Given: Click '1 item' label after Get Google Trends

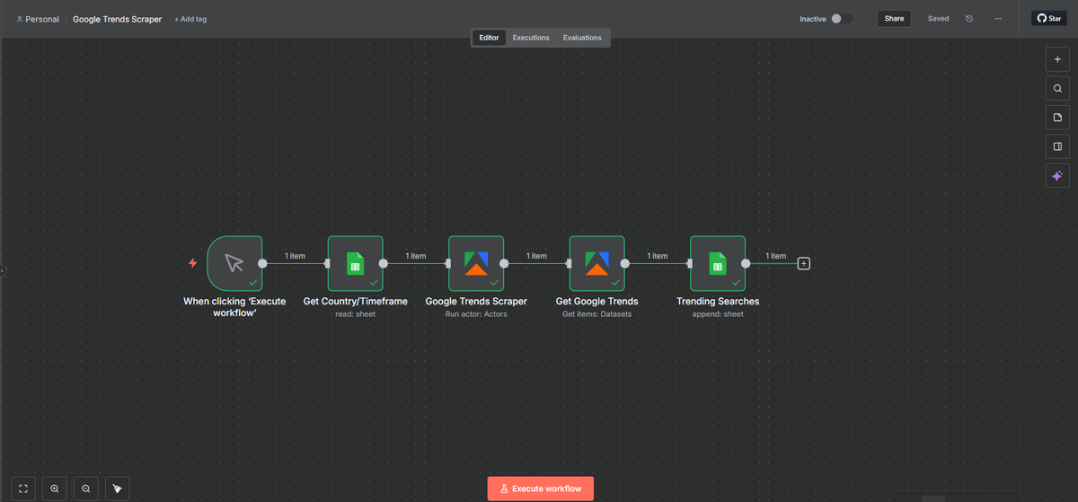Looking at the screenshot, I should 658,256.
